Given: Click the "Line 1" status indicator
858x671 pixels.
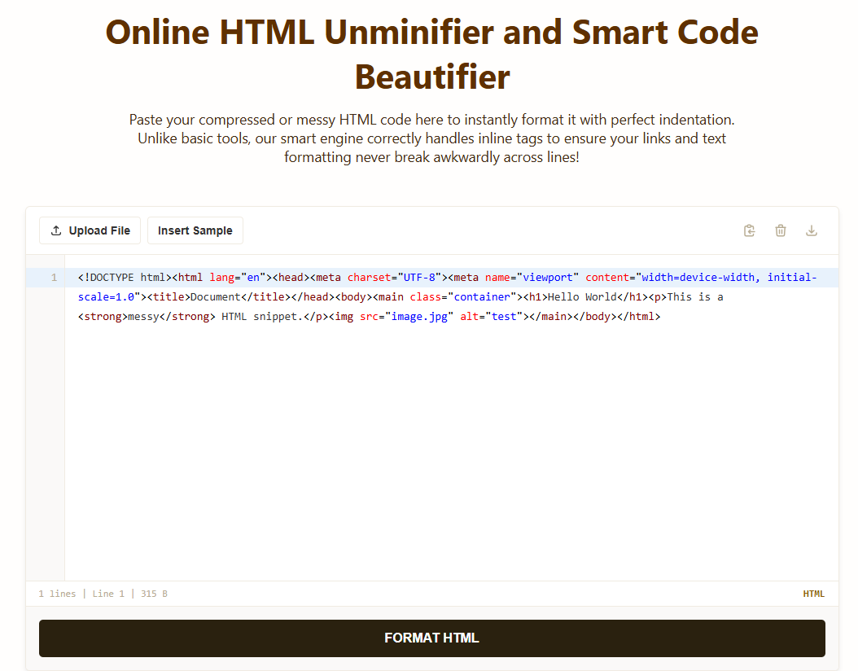Looking at the screenshot, I should point(108,594).
